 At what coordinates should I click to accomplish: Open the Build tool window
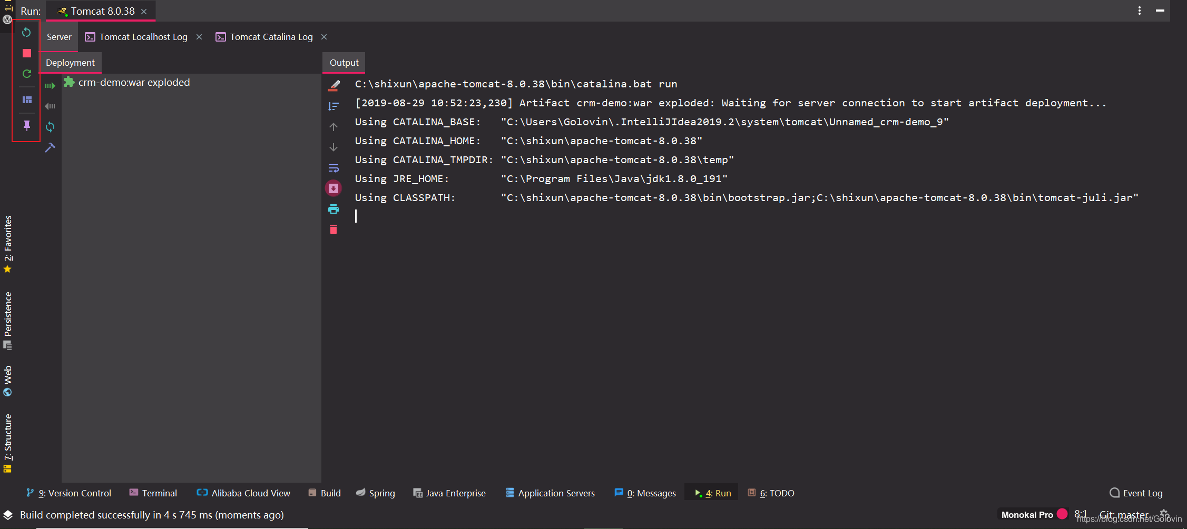325,493
